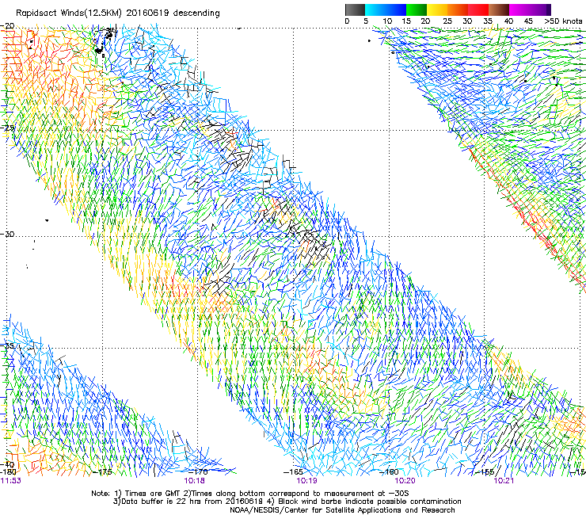Click the '10:18' pass time label
Image resolution: width=586 pixels, height=515 pixels.
194,481
